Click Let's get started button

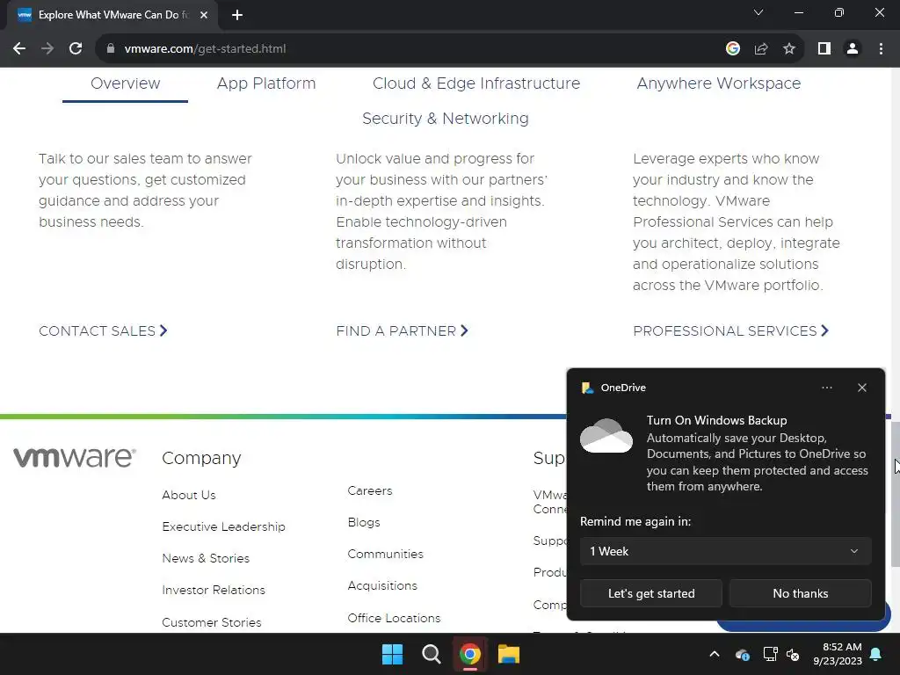point(651,593)
